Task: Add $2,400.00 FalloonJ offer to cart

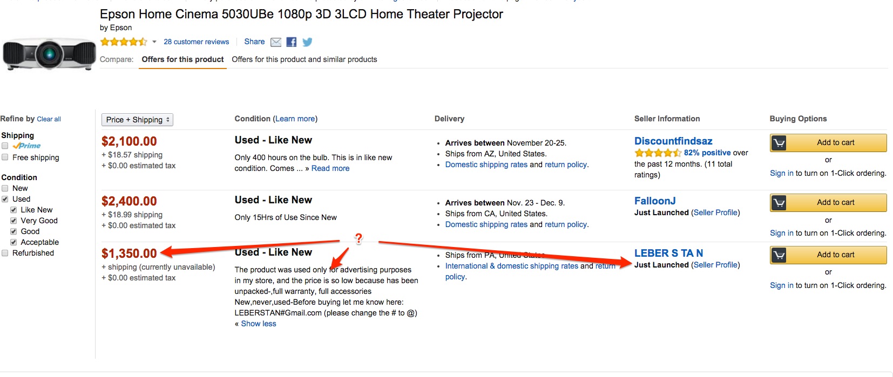Action: click(828, 203)
